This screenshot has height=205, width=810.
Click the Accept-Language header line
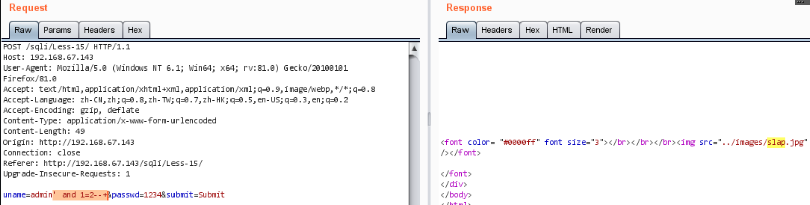coord(176,100)
